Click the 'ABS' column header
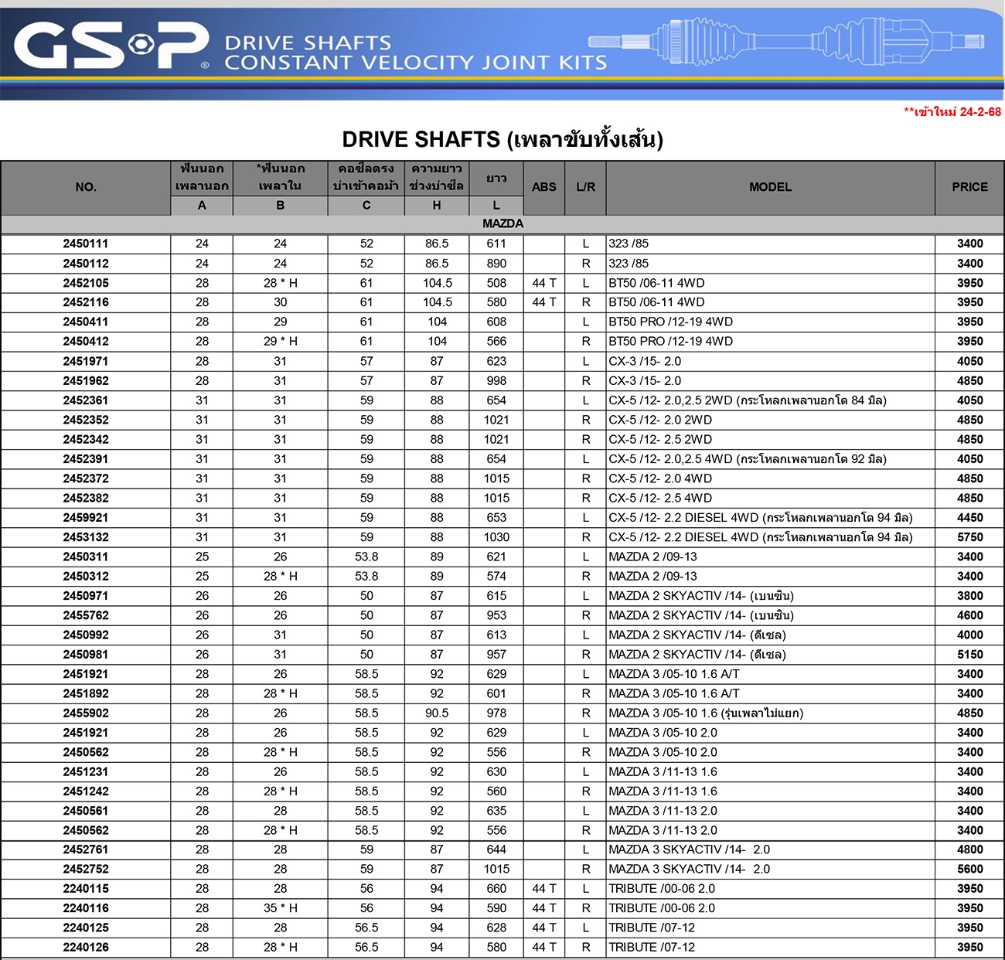The height and width of the screenshot is (960, 1005). pyautogui.click(x=544, y=187)
